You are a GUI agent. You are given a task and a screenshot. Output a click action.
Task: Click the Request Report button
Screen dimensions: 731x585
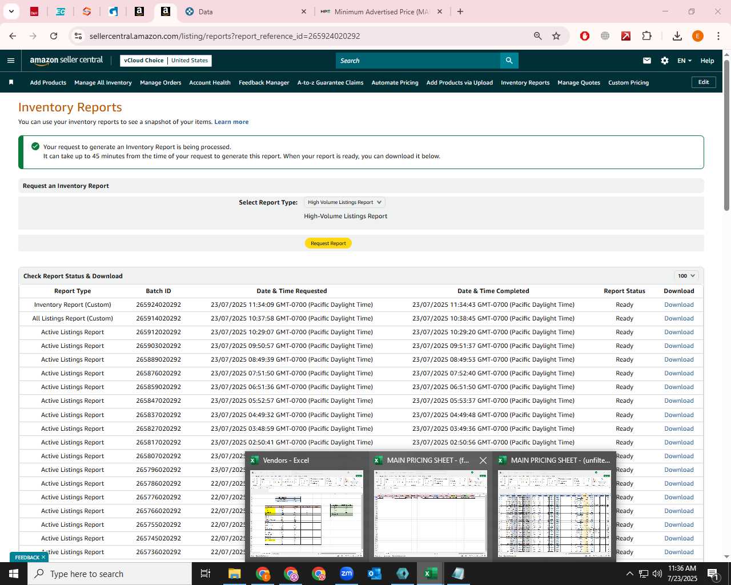coord(328,243)
